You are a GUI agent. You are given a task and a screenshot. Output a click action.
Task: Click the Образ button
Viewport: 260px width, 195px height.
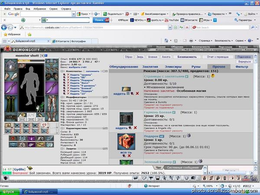pyautogui.click(x=129, y=57)
